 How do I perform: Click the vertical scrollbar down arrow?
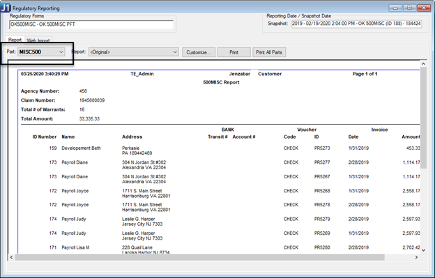[x=423, y=250]
